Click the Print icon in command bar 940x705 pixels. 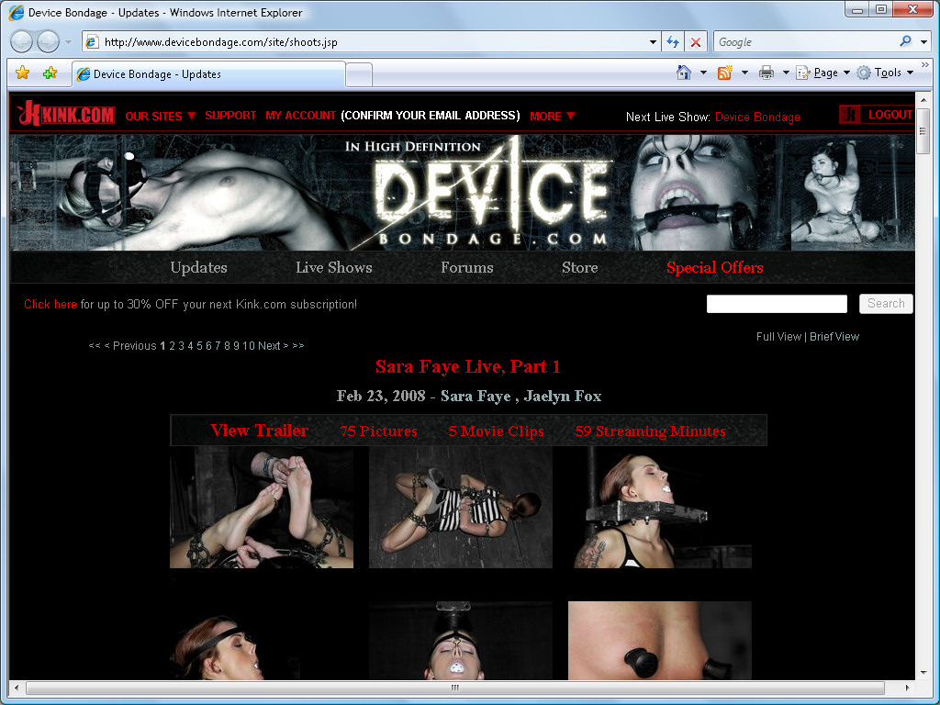[x=767, y=73]
